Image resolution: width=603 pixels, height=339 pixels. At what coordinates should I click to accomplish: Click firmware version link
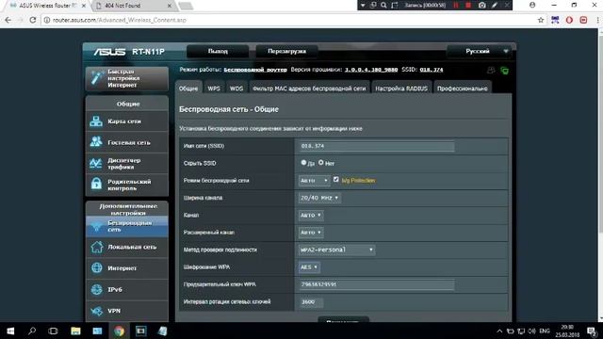pyautogui.click(x=371, y=70)
